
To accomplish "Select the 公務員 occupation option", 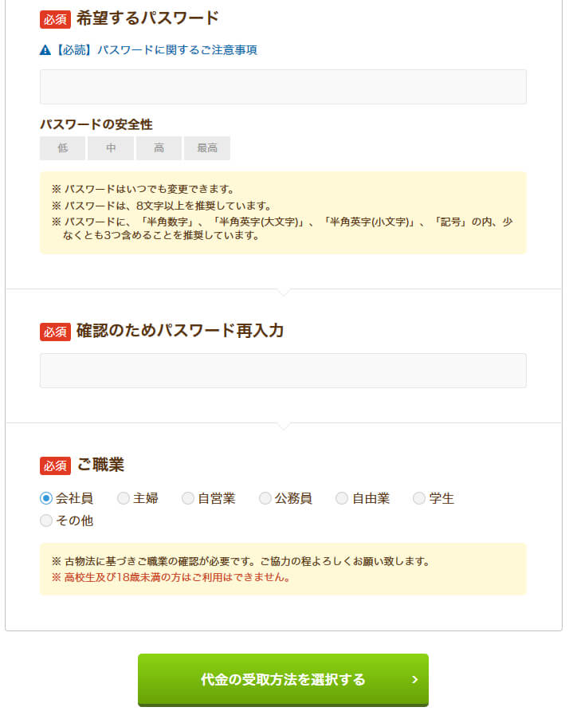I will [x=265, y=498].
